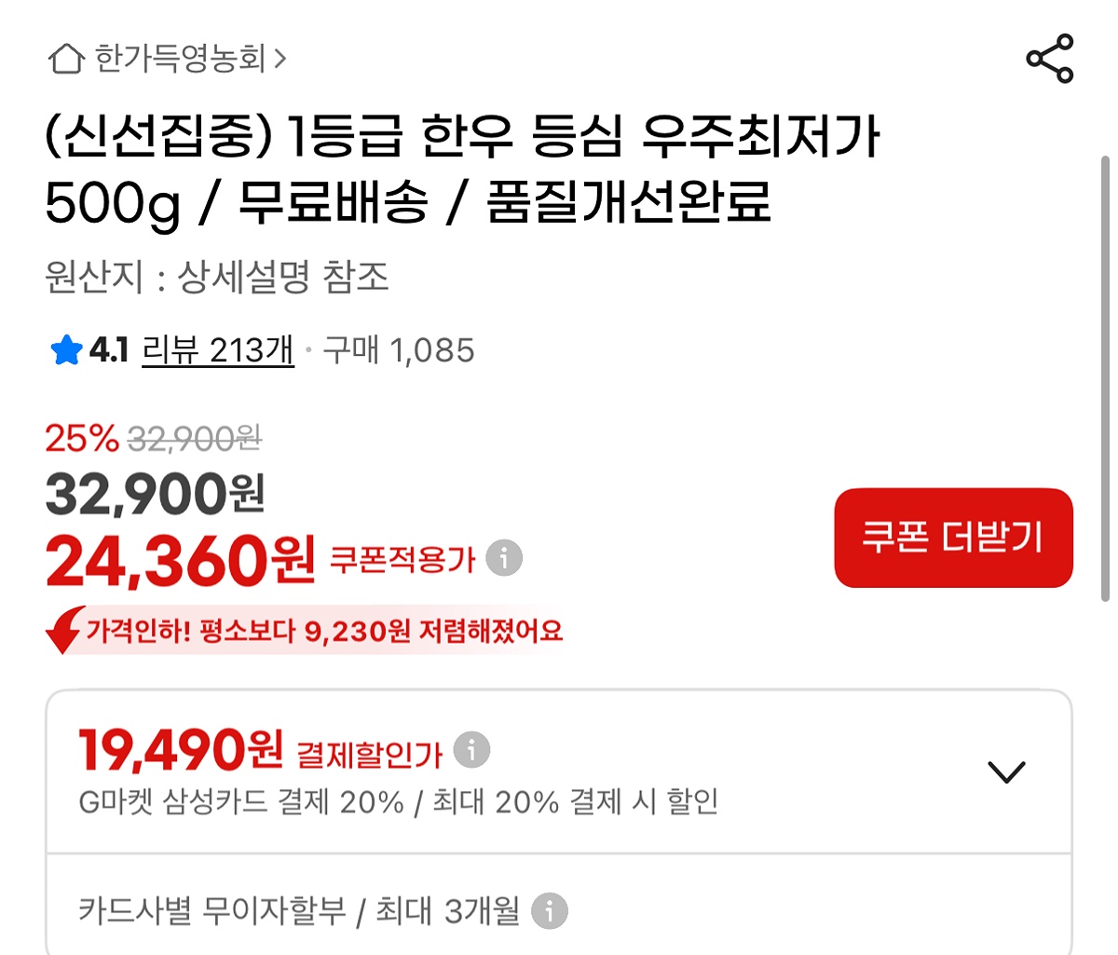This screenshot has height=955, width=1118.
Task: Tap the 24,360원 coupon price
Action: pyautogui.click(x=181, y=561)
